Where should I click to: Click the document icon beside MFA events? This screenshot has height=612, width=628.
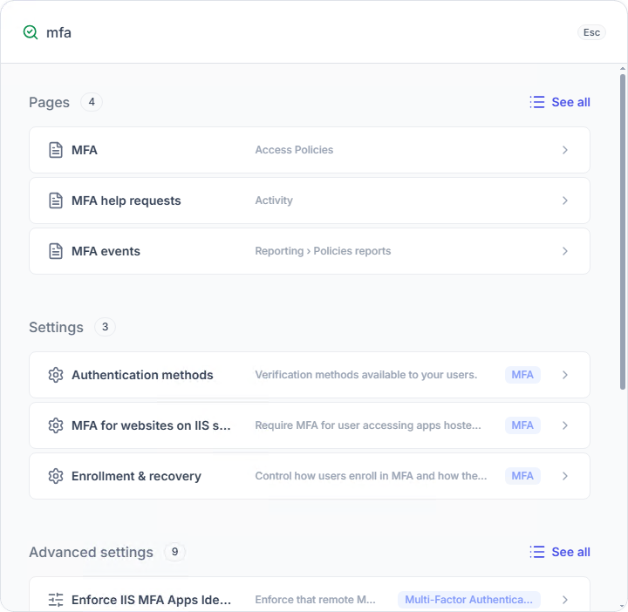(56, 251)
